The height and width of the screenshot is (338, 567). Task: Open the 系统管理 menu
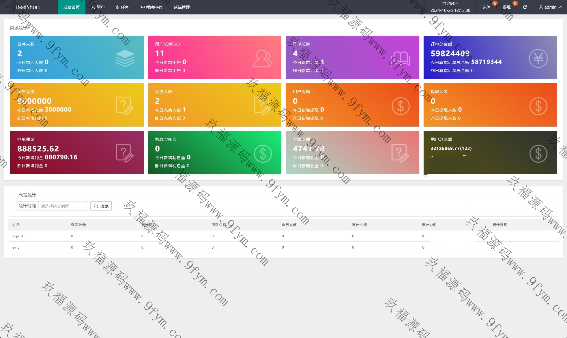click(x=181, y=7)
